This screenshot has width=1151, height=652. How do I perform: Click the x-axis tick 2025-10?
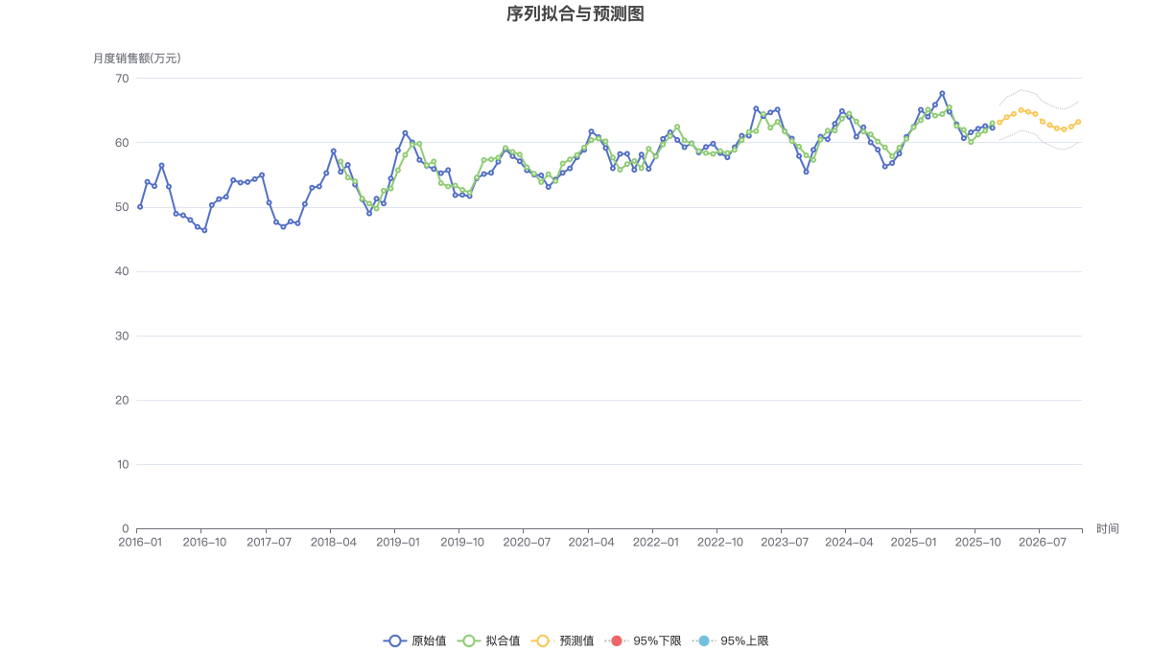(x=978, y=542)
